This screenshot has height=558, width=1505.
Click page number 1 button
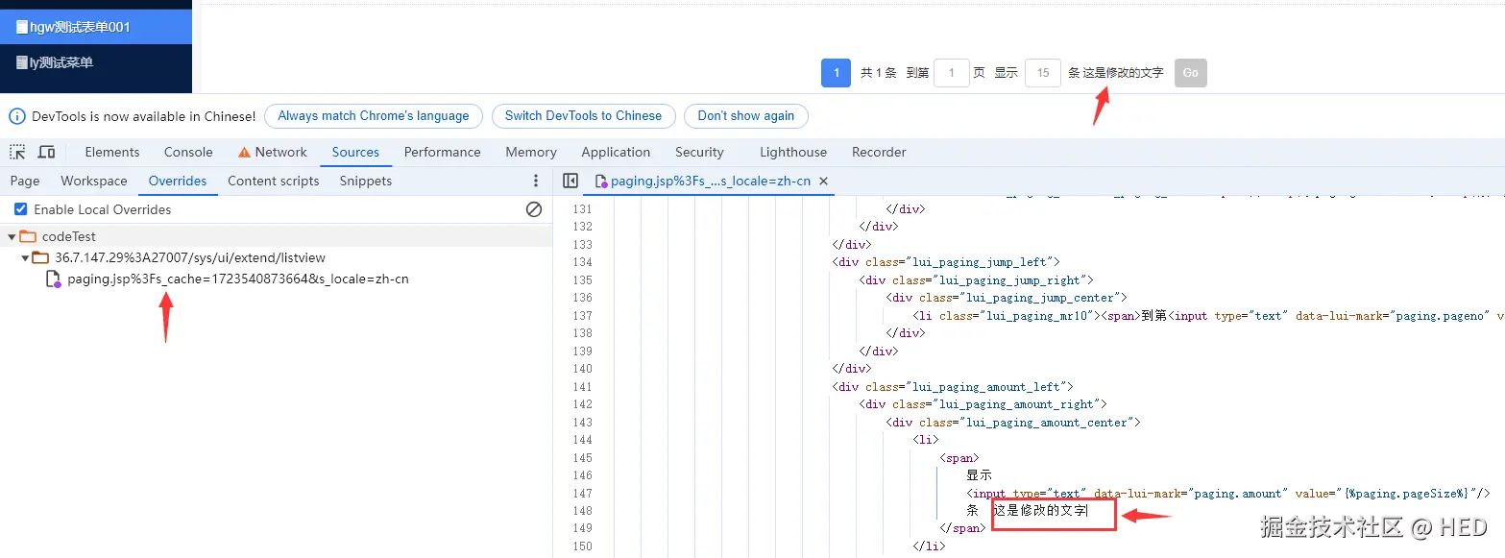[x=837, y=73]
